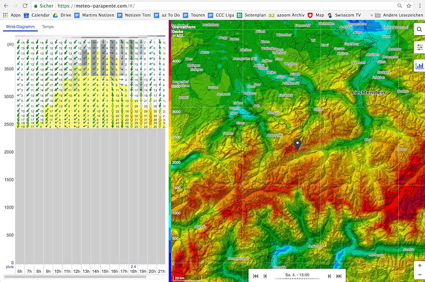Step back one forecast hour
425x282 pixels.
pos(265,276)
